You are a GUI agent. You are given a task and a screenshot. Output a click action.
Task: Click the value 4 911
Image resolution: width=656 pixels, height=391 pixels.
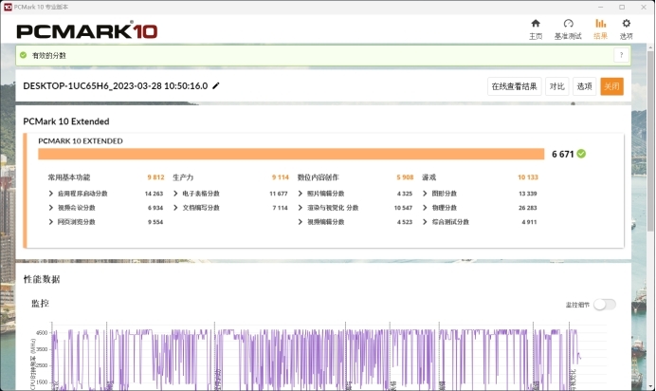click(x=529, y=222)
